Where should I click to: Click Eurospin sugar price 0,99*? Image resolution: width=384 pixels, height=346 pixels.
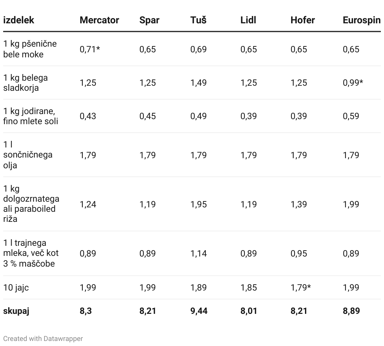pos(353,83)
